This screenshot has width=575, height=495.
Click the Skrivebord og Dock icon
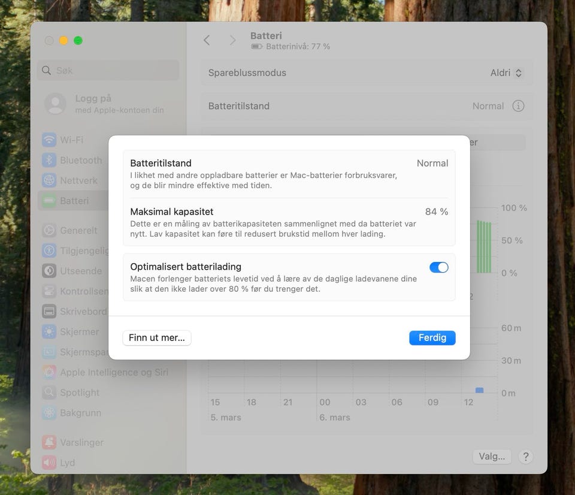point(49,312)
